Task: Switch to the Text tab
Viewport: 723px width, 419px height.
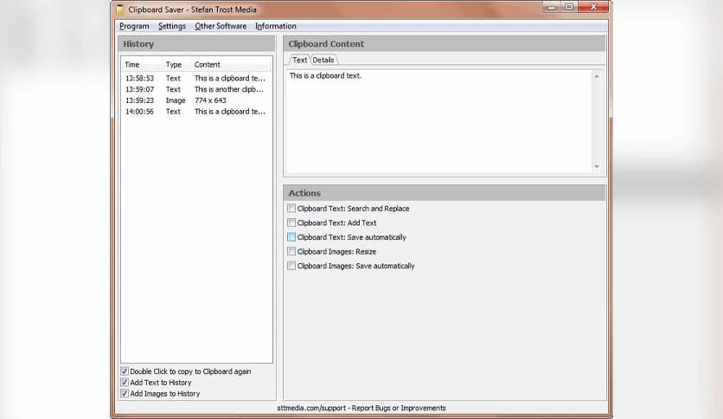Action: point(300,60)
